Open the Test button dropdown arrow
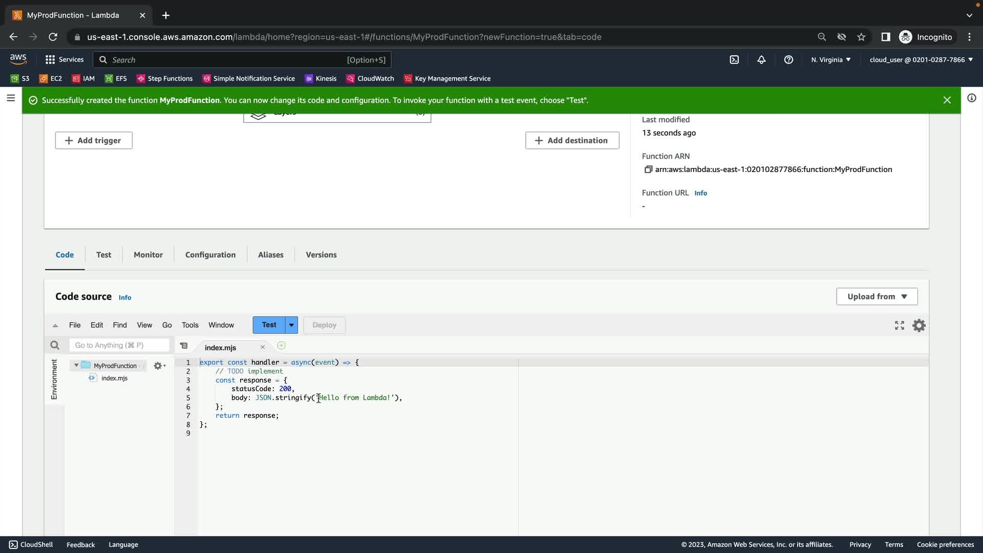The width and height of the screenshot is (983, 553). point(291,325)
